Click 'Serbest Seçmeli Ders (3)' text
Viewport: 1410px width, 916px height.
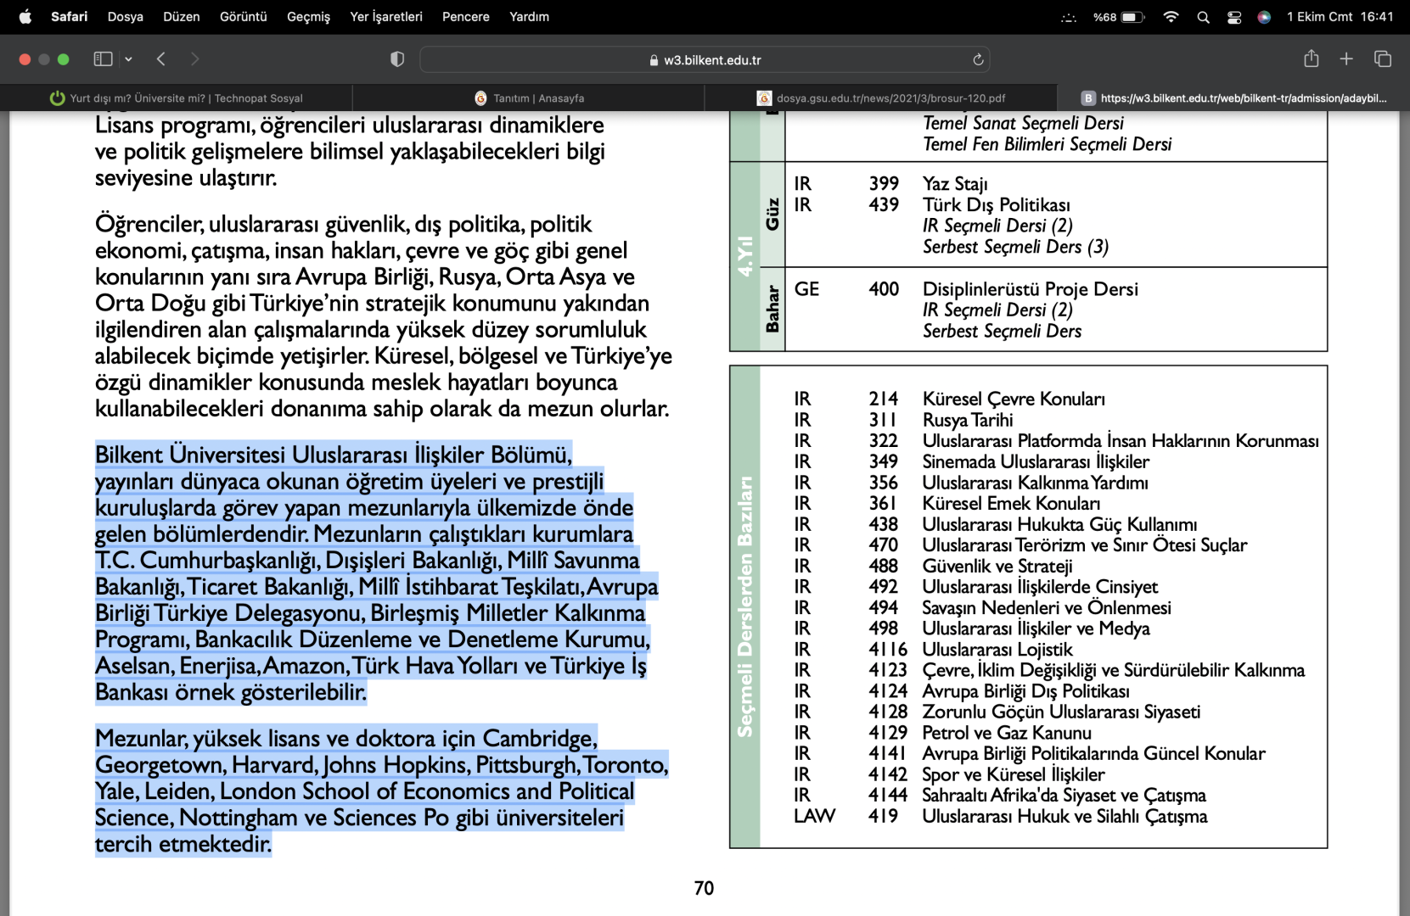point(1016,247)
